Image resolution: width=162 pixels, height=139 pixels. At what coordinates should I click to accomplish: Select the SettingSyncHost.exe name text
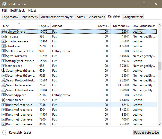(x=20, y=61)
